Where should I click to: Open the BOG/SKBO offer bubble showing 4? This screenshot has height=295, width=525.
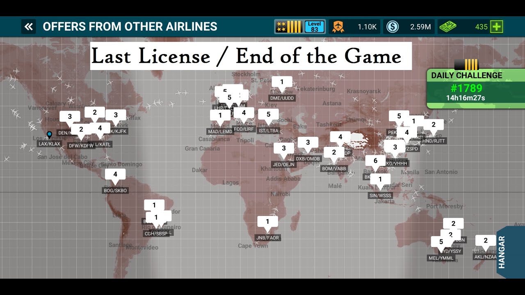[115, 175]
